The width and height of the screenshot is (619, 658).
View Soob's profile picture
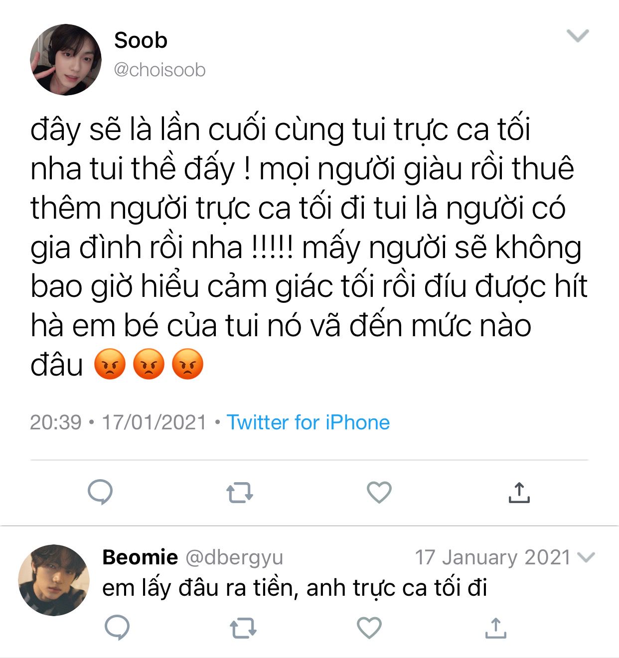tap(66, 60)
